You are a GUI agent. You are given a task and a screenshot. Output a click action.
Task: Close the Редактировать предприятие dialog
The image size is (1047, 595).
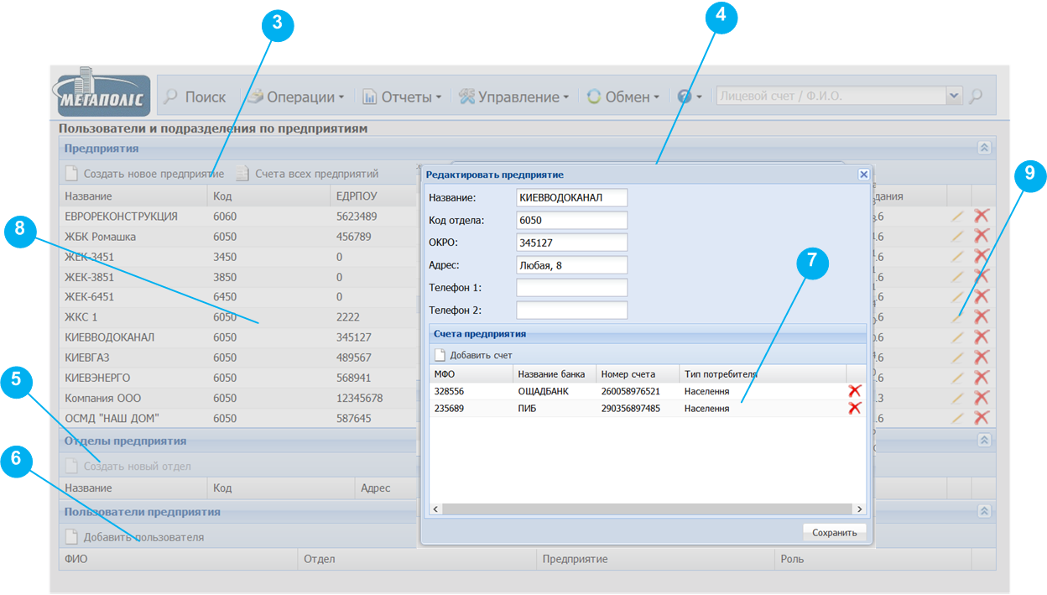point(863,175)
